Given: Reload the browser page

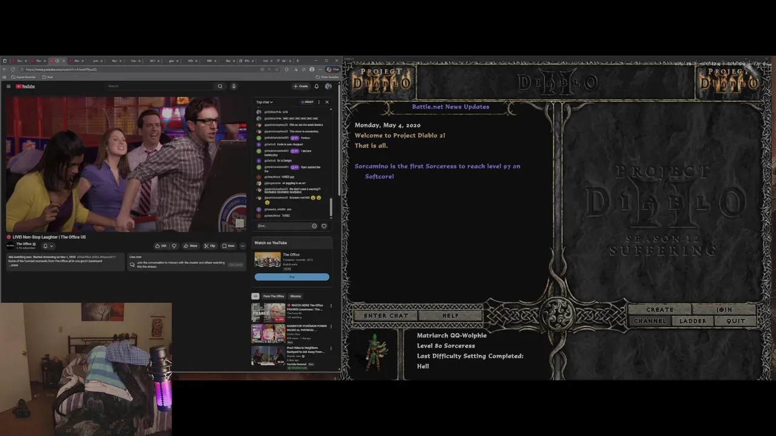Looking at the screenshot, I should point(12,69).
